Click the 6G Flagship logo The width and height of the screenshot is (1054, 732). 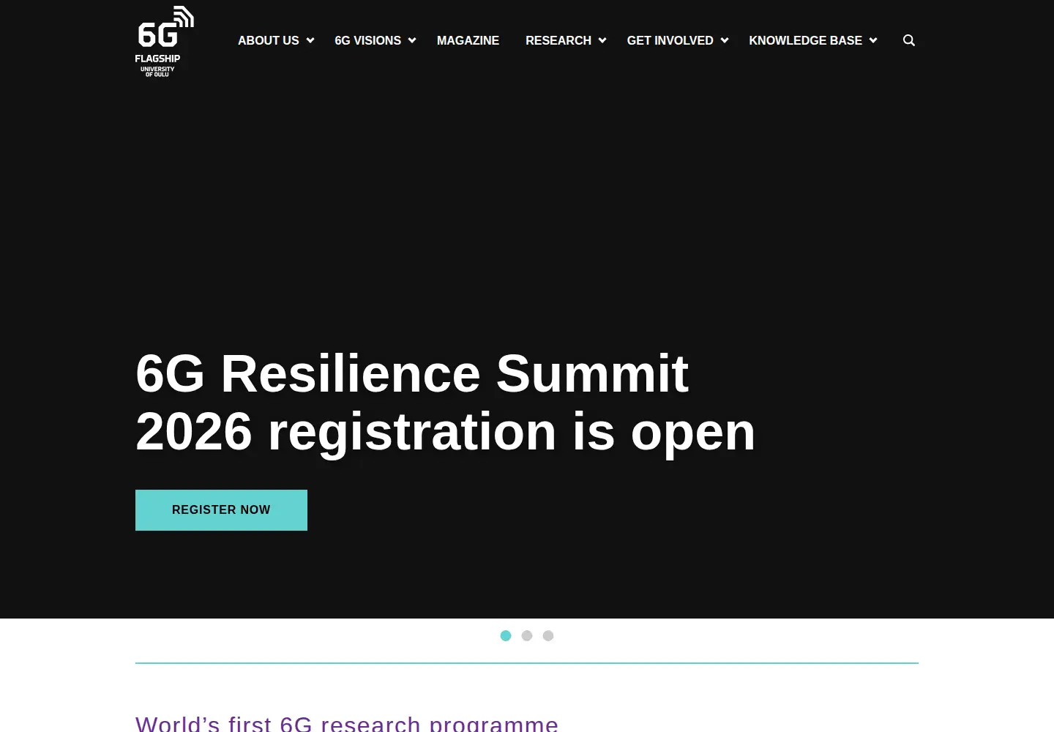[x=165, y=41]
